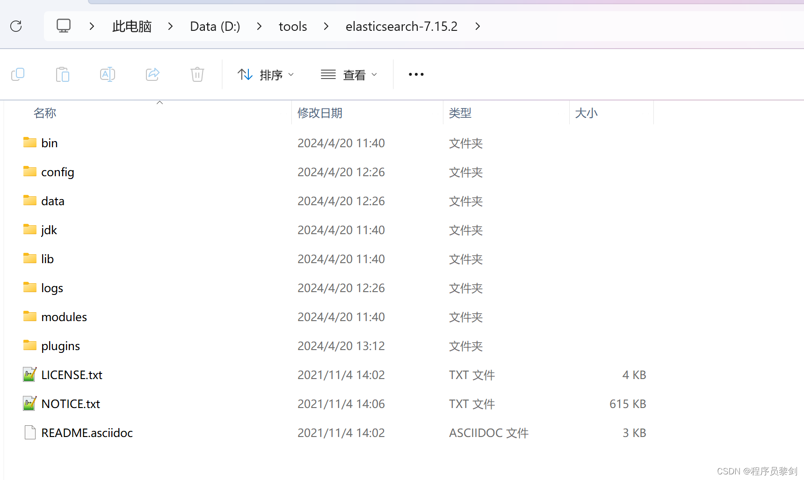The height and width of the screenshot is (480, 804).
Task: Sort files by 修改日期 column header
Action: tap(319, 113)
